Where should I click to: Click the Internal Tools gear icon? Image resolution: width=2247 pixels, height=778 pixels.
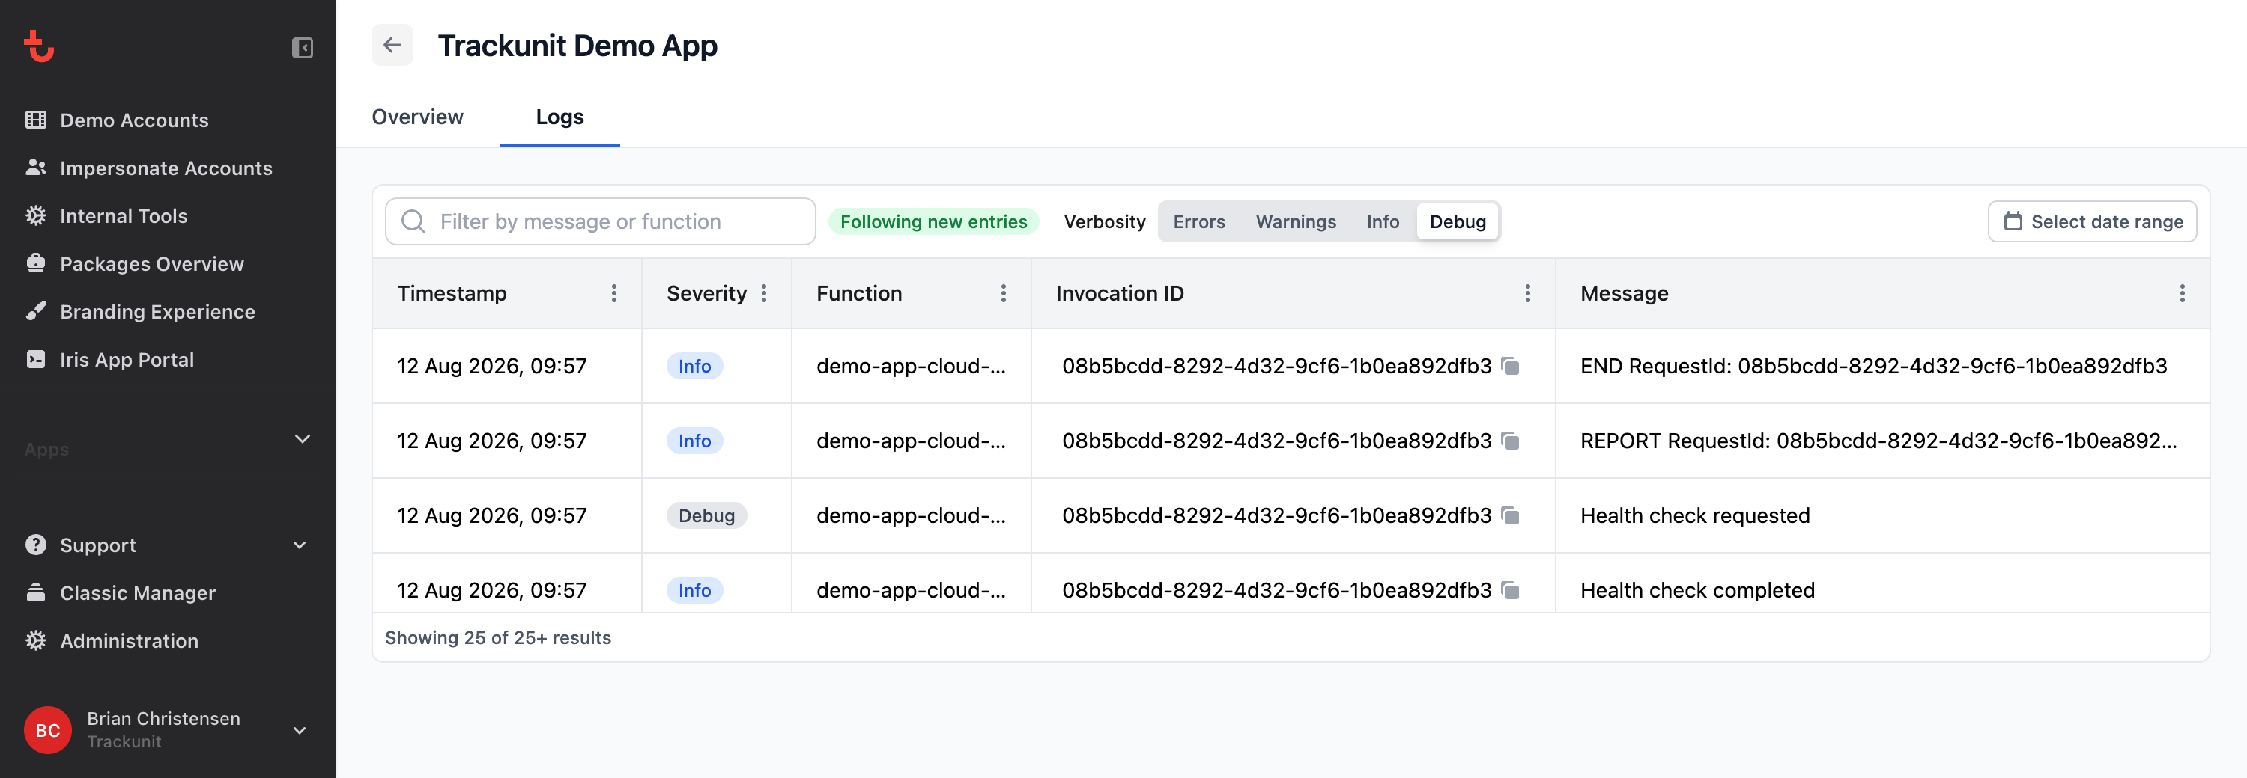point(36,215)
